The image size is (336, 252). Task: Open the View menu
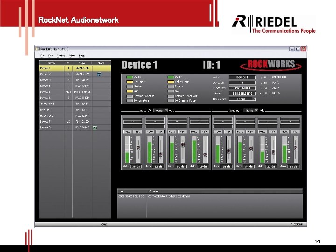coord(72,56)
